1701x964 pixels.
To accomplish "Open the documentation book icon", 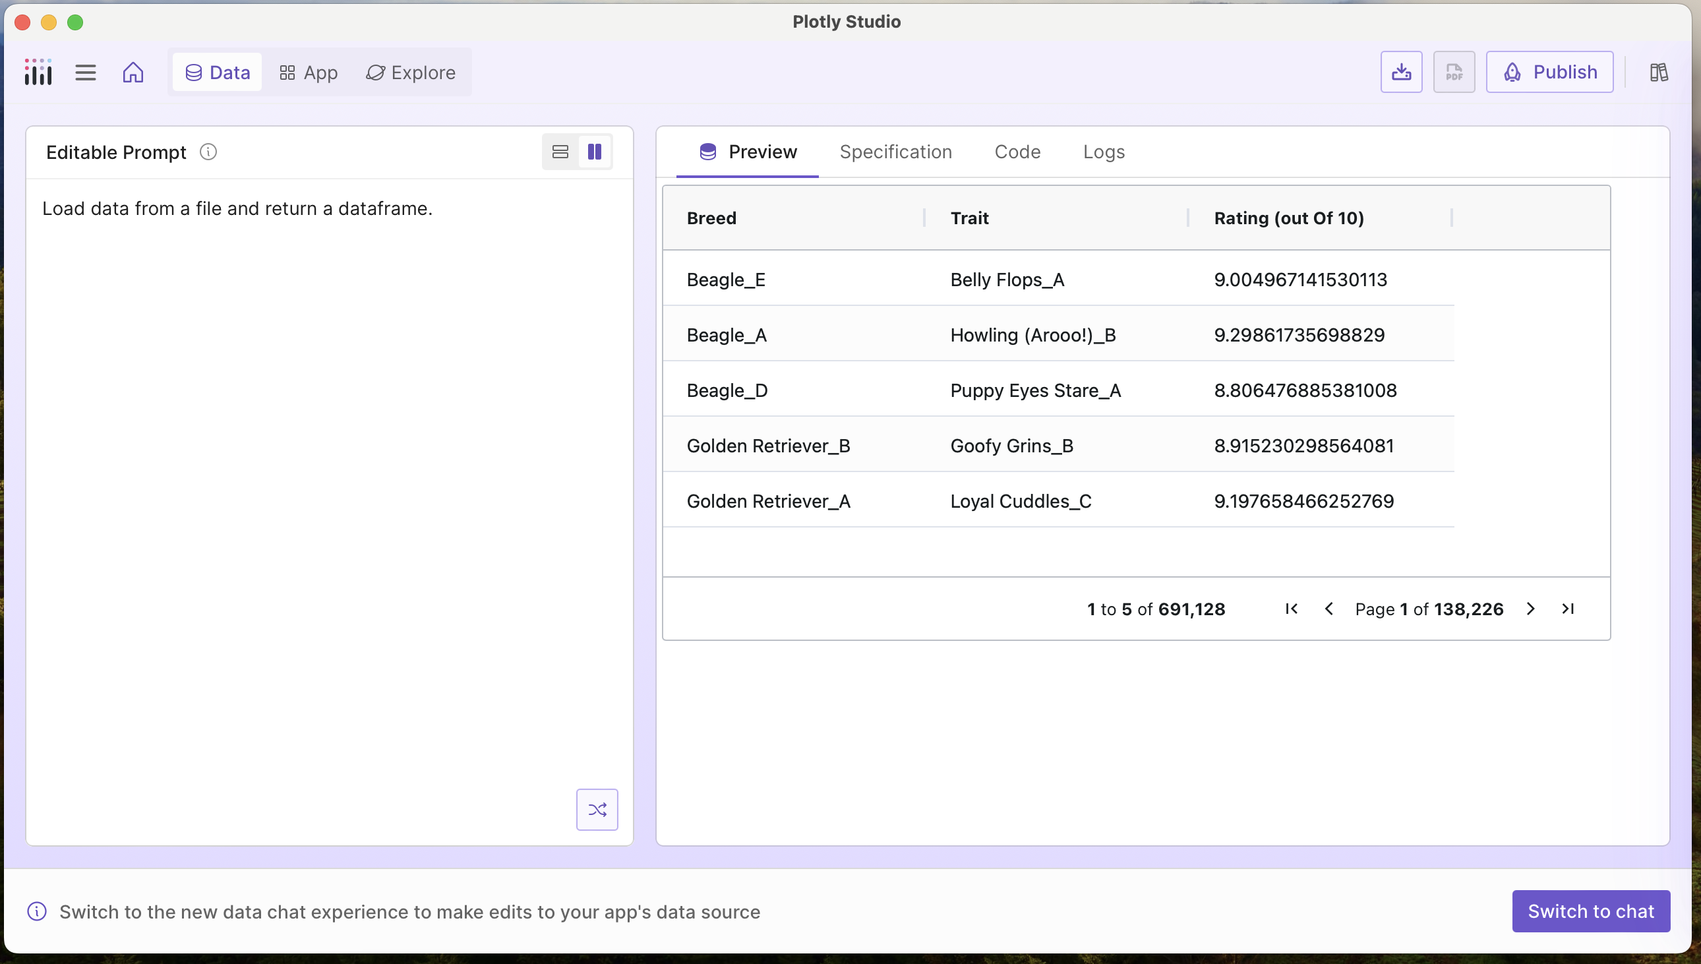I will tap(1658, 71).
